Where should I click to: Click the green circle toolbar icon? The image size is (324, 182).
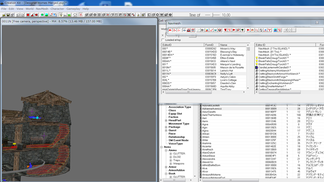pyautogui.click(x=42, y=15)
